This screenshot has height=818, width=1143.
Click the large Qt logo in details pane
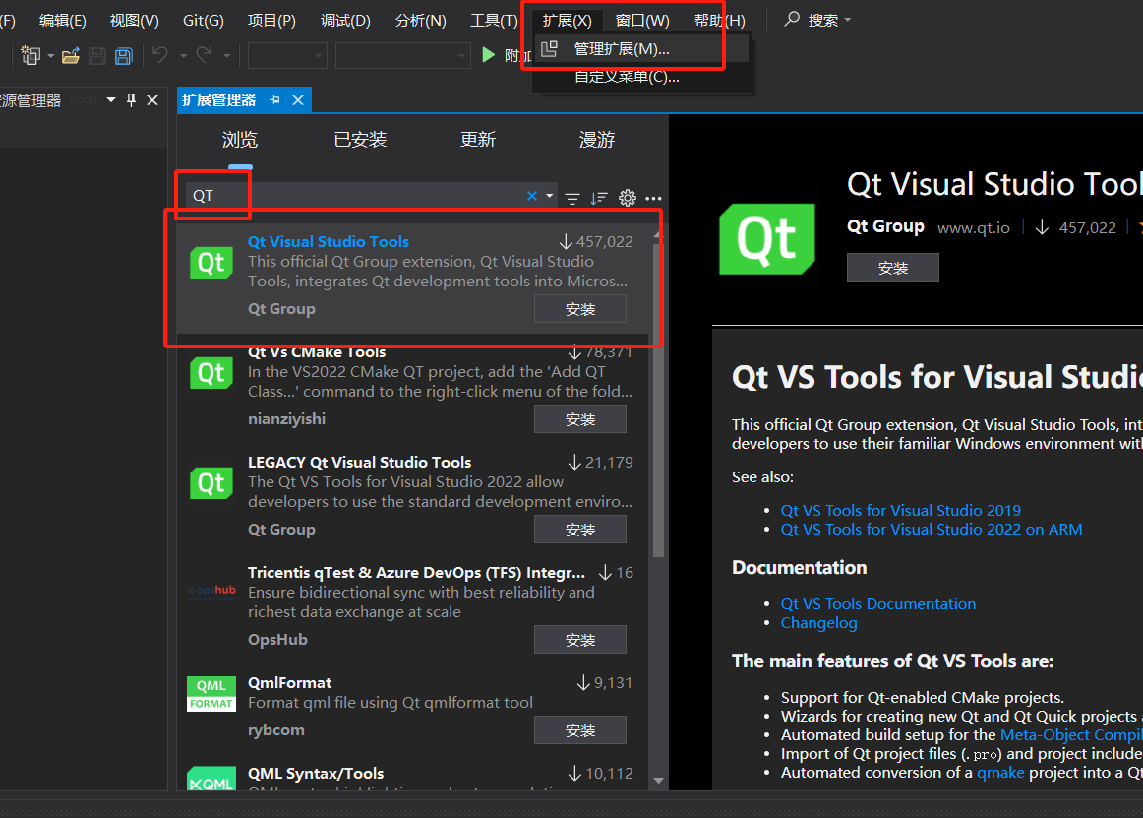[x=767, y=238]
